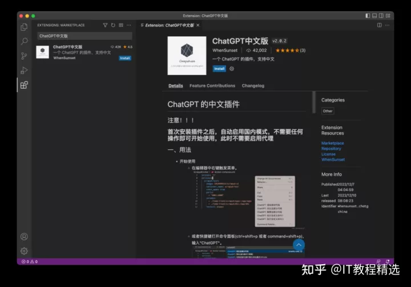Open the Extensions view icon

pos(24,85)
